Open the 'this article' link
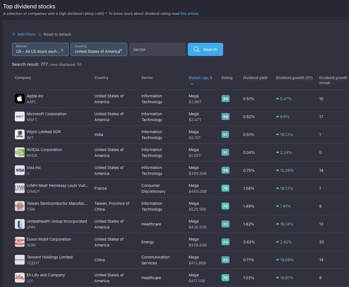This screenshot has width=349, height=287. point(189,14)
